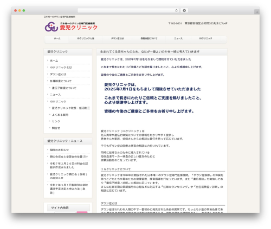
Task: Click the browser address bar field
Action: pos(128,10)
